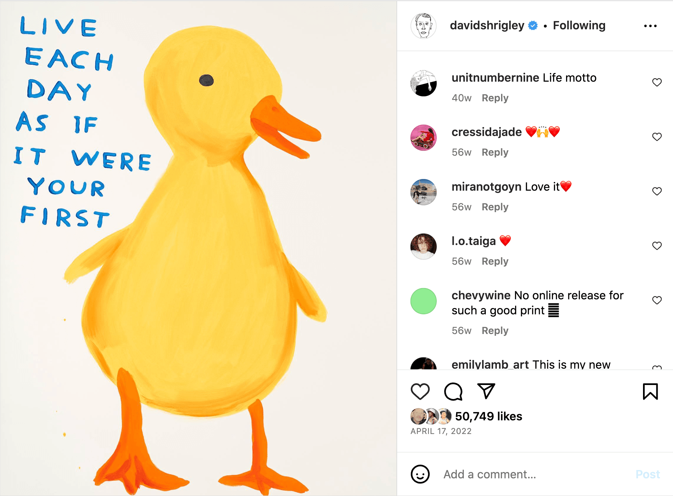The height and width of the screenshot is (496, 673).
Task: Like unitnumbernine's comment
Action: pyautogui.click(x=657, y=82)
